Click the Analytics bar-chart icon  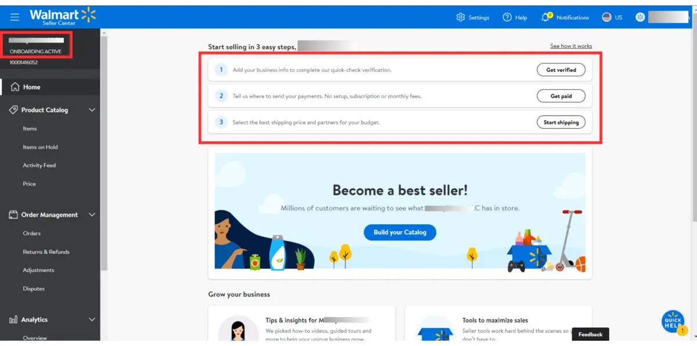click(12, 319)
